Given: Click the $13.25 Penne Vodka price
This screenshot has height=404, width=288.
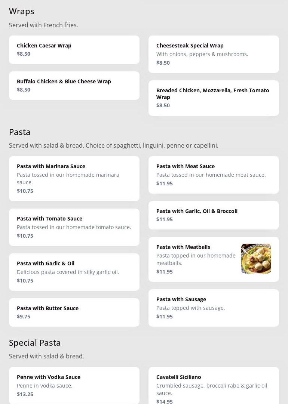Looking at the screenshot, I should tap(25, 394).
